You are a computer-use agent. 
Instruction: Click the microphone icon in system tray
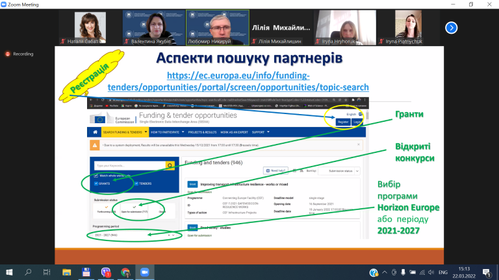(403, 272)
